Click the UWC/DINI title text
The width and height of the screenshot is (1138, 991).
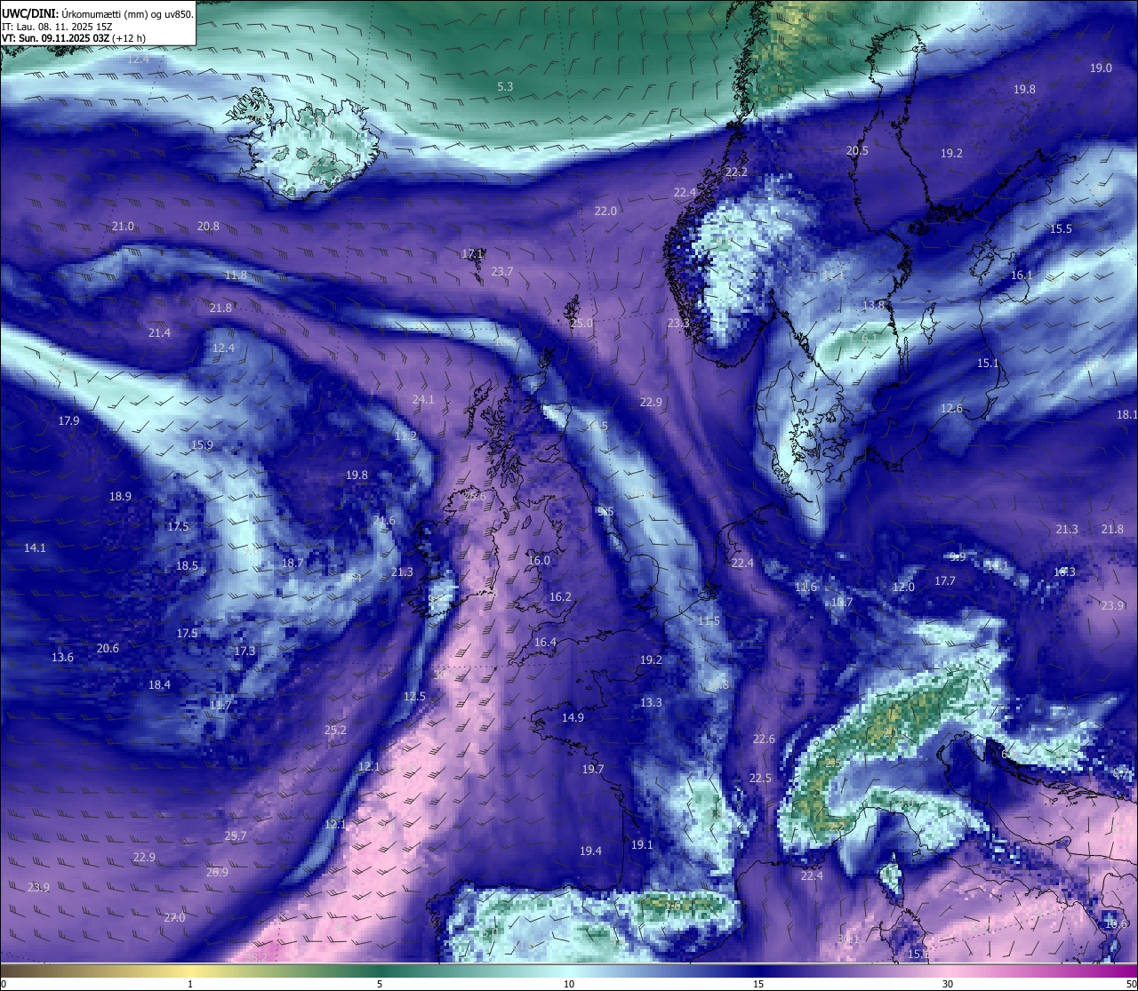click(98, 13)
